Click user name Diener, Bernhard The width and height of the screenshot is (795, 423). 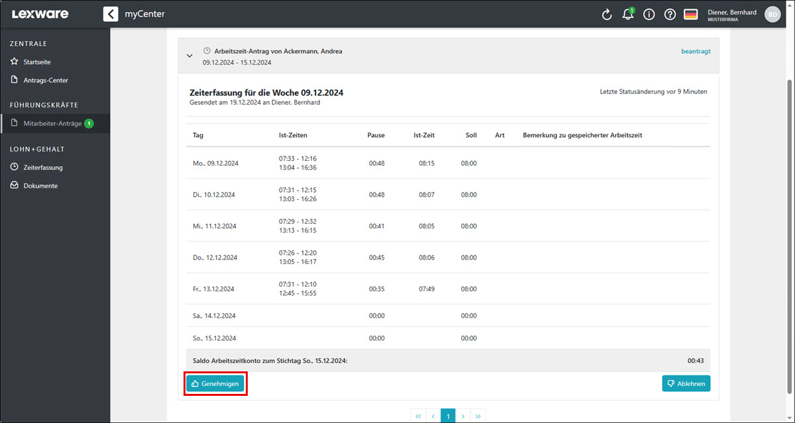coord(732,12)
